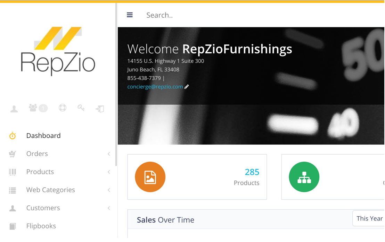Go to Dashboard in the sidebar
The height and width of the screenshot is (242, 385).
(43, 136)
